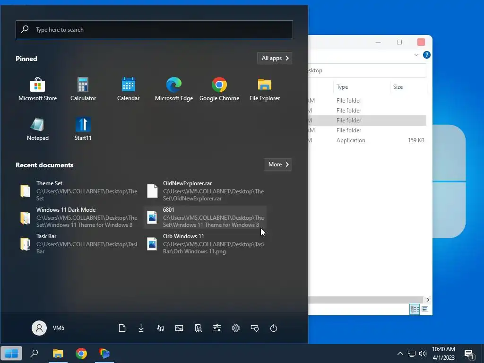Open Downloads shortcut icon in Start footer

click(141, 328)
